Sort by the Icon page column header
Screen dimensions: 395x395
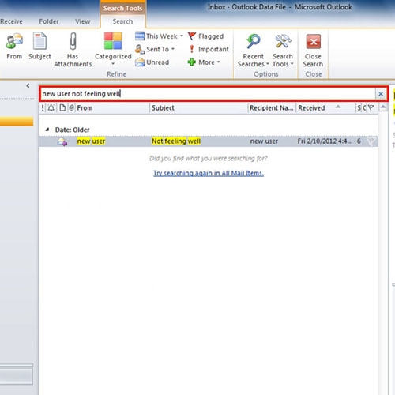click(x=62, y=107)
